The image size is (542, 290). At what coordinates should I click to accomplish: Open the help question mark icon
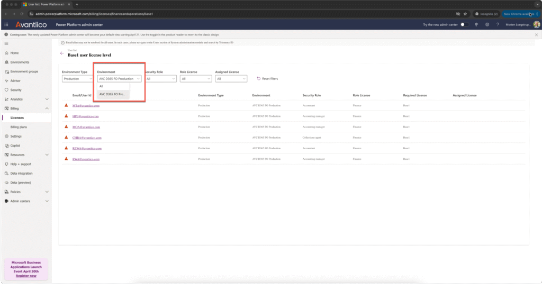[x=498, y=24]
